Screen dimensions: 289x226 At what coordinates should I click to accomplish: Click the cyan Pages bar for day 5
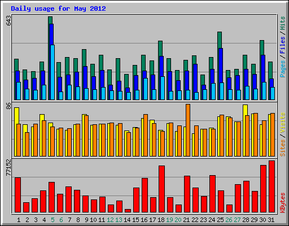pos(52,72)
